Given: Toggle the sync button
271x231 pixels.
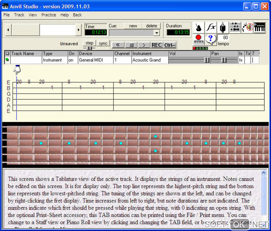Looking at the screenshot, I should (103, 43).
